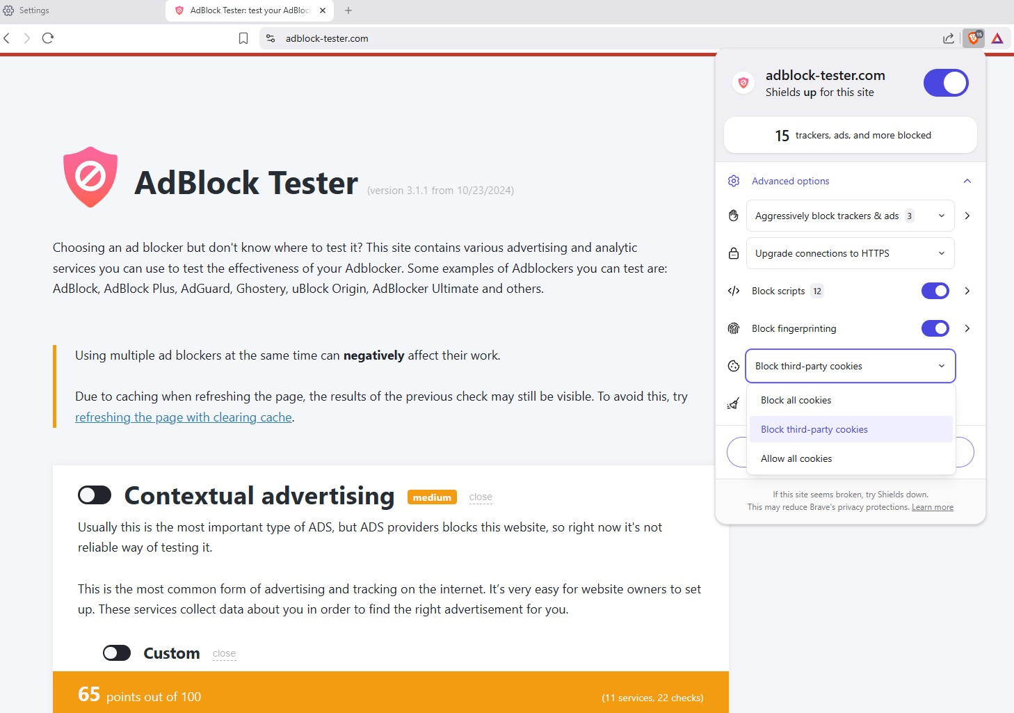Click the code brackets icon for Block scripts
This screenshot has height=713, width=1014.
734,291
